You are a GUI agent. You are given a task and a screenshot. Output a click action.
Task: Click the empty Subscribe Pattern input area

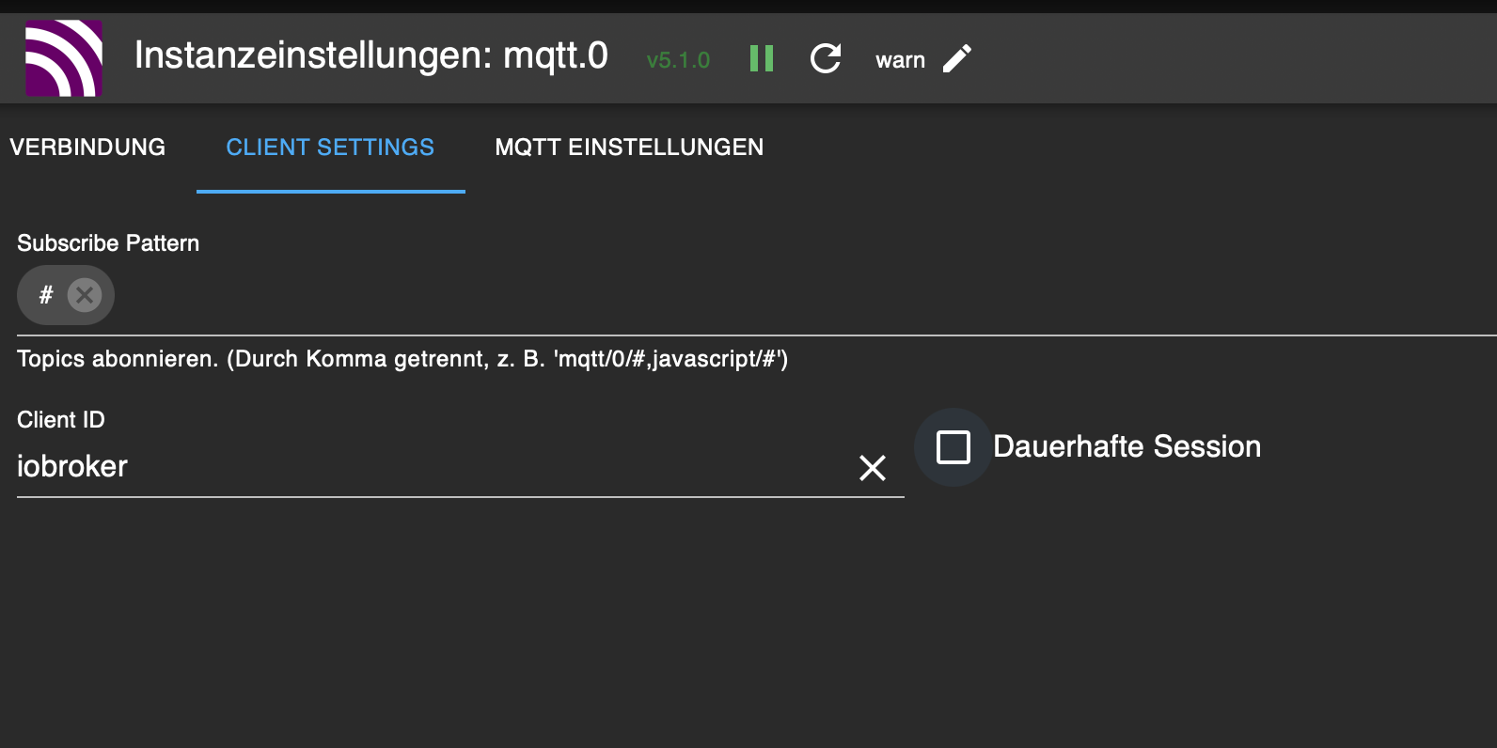(752, 297)
